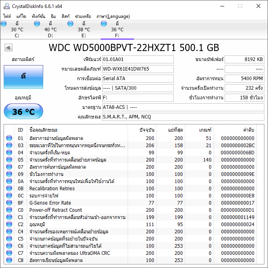Click the ชื่อคุณลักษณะ column header
Screen dimensions: 268x268
[x=77, y=130]
